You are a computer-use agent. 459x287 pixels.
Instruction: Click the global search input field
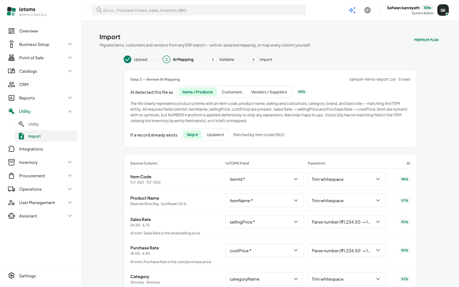[199, 10]
